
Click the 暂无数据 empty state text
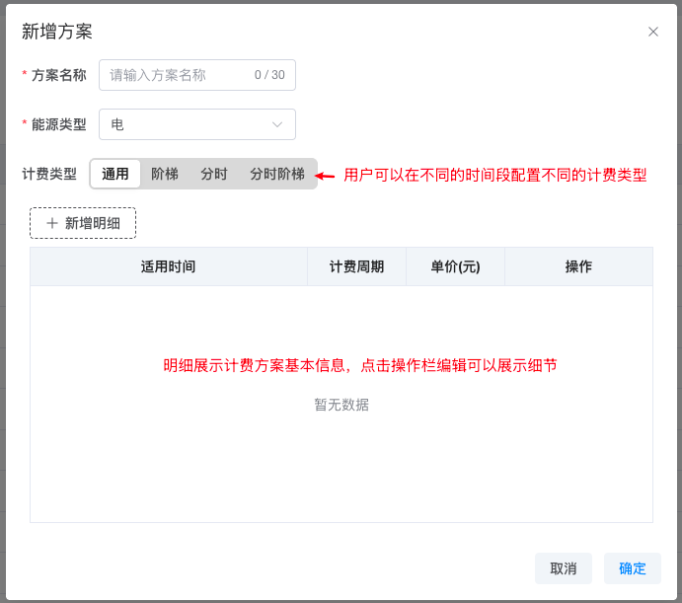click(x=341, y=405)
